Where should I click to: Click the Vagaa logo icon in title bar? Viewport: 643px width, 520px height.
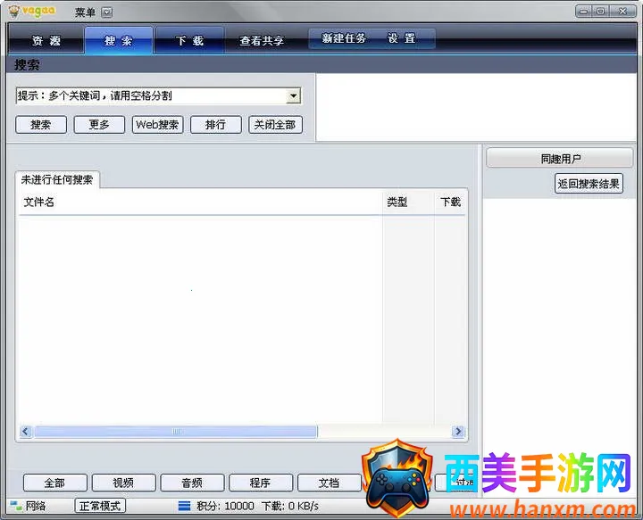click(14, 12)
